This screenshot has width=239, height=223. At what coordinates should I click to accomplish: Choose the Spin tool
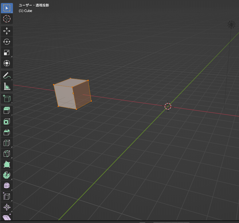click(x=7, y=175)
